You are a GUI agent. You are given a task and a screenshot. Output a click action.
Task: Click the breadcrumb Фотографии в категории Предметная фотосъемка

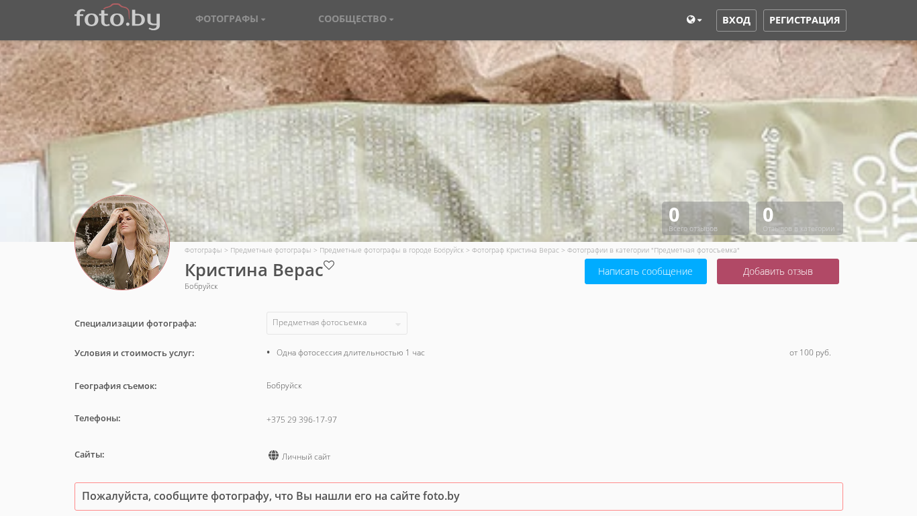[x=653, y=250]
